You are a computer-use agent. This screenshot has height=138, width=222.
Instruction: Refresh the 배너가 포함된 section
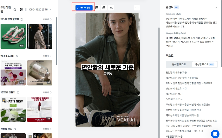[17, 56]
